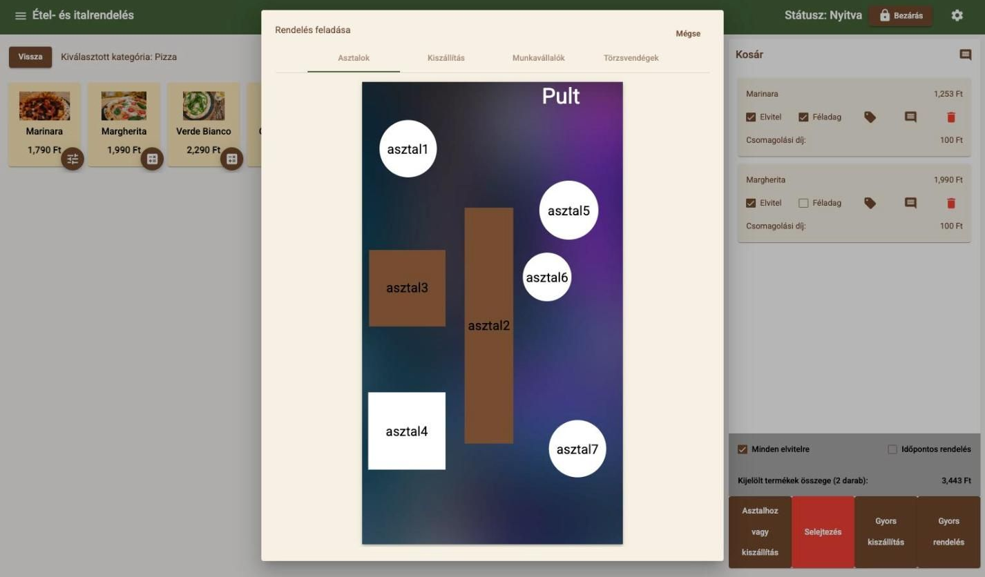Viewport: 985px width, 577px height.
Task: Open the options icon on the Marinara card
Action: [x=73, y=159]
